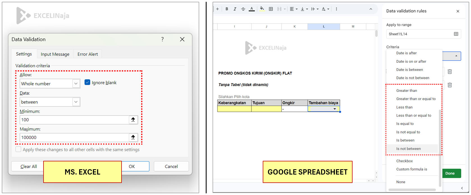Open help with question mark in dialog
Viewport: 471px width, 195px height.
[162, 39]
